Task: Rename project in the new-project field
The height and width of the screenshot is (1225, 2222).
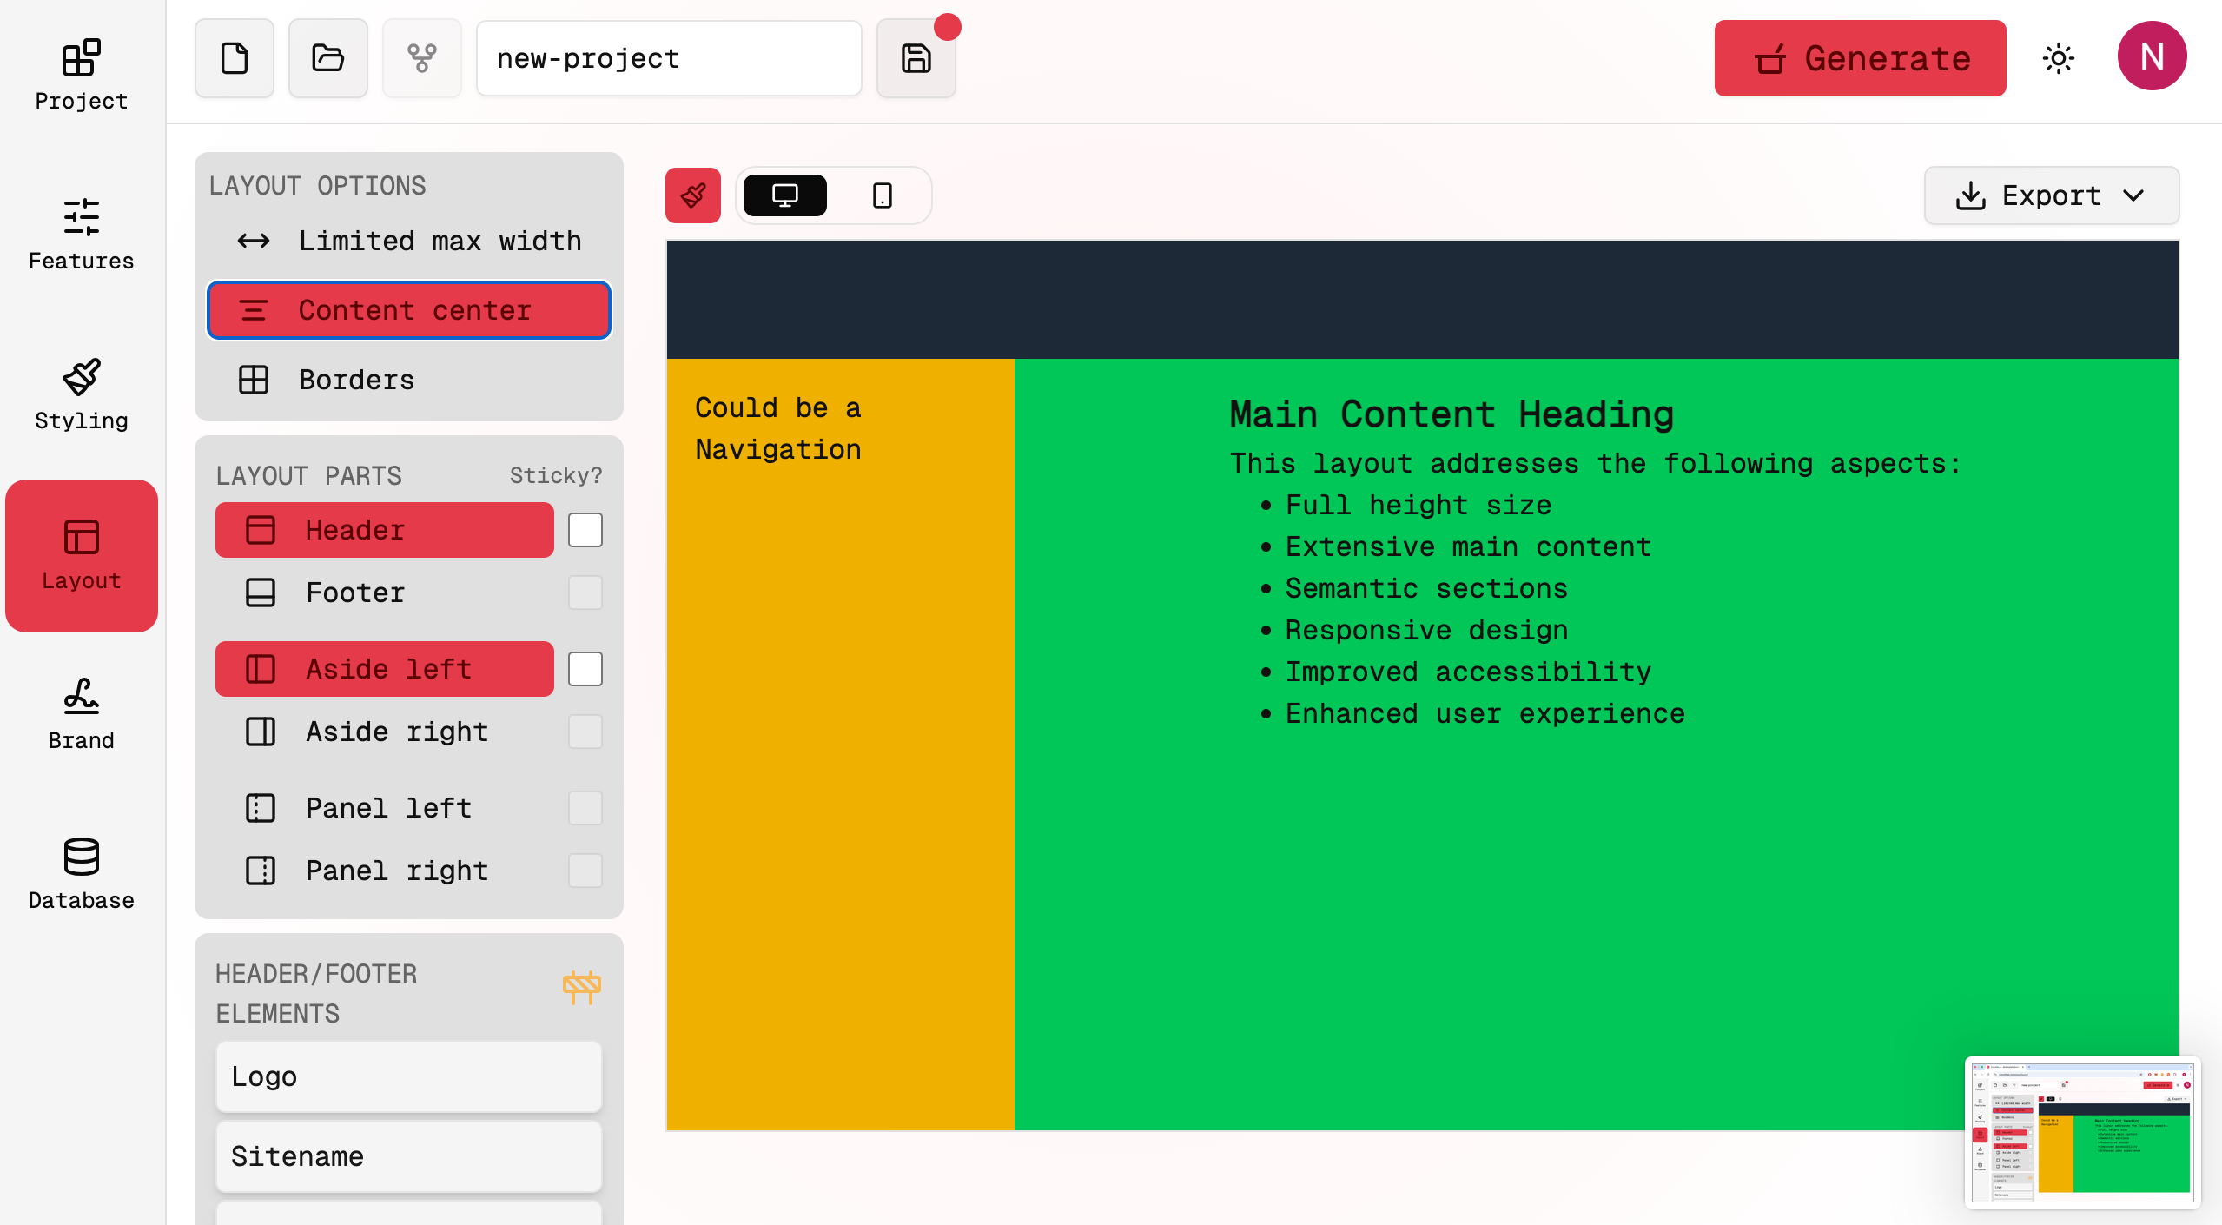Action: click(x=669, y=57)
